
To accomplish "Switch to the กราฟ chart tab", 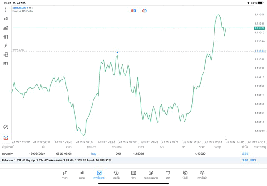I will pyautogui.click(x=82, y=174).
